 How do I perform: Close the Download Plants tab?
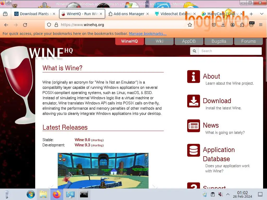(54, 14)
